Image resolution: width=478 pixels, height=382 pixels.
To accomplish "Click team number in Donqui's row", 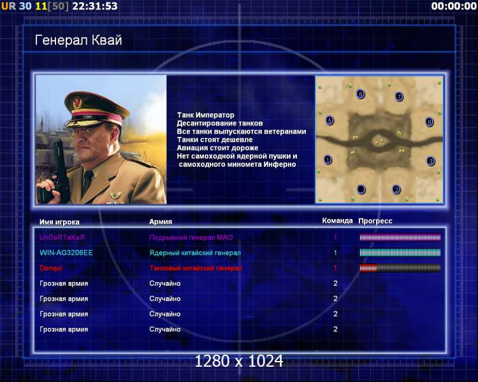I will [335, 268].
